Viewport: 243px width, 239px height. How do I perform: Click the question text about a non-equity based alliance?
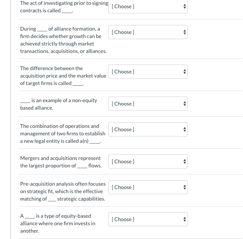pos(59,104)
